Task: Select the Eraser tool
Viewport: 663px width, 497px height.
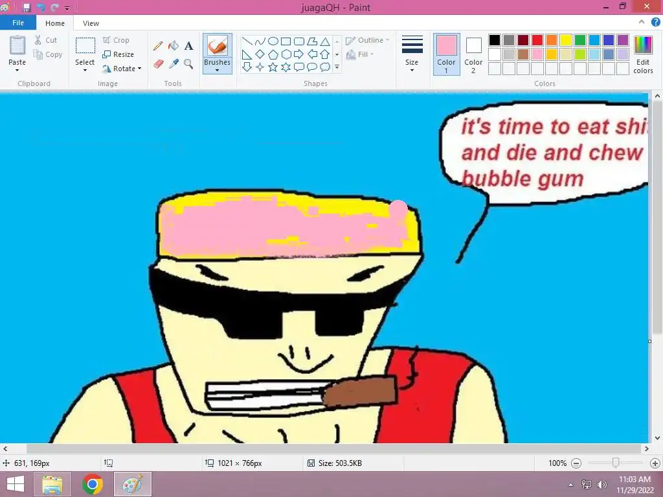Action: click(158, 64)
